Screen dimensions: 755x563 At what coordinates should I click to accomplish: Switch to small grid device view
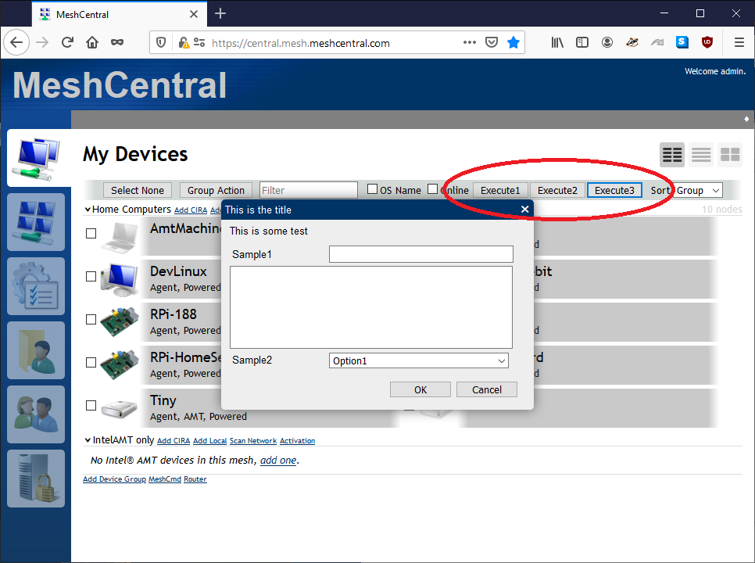tap(729, 155)
